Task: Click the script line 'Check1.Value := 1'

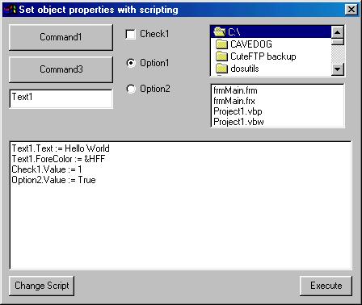Action: pos(47,169)
